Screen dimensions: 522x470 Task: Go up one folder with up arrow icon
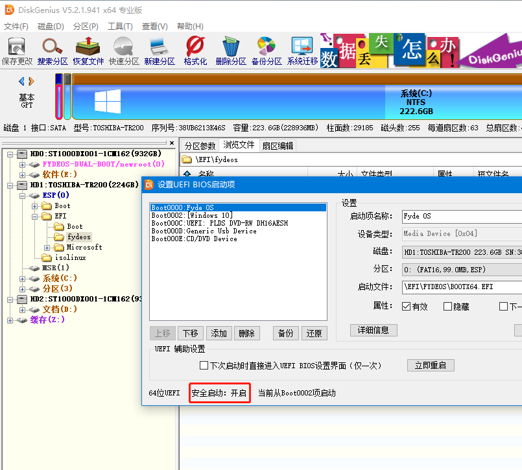[x=187, y=174]
